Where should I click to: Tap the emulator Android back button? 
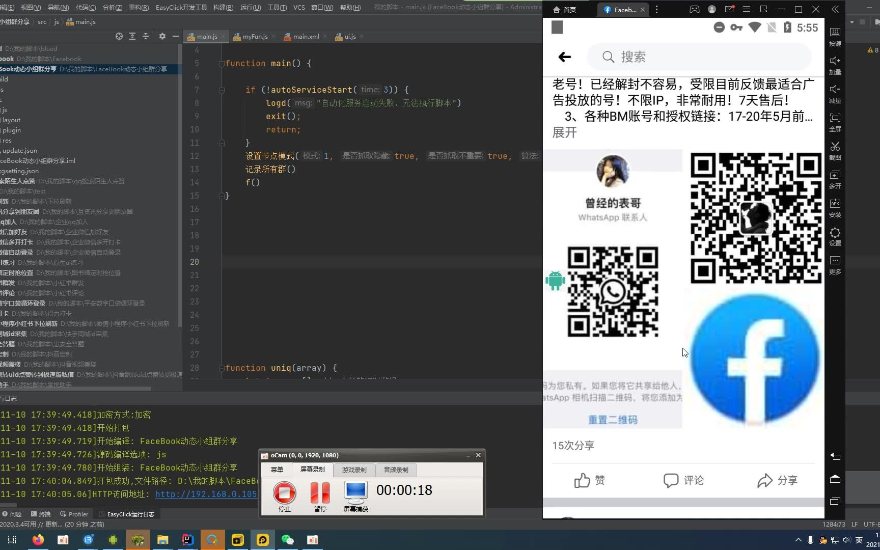835,456
